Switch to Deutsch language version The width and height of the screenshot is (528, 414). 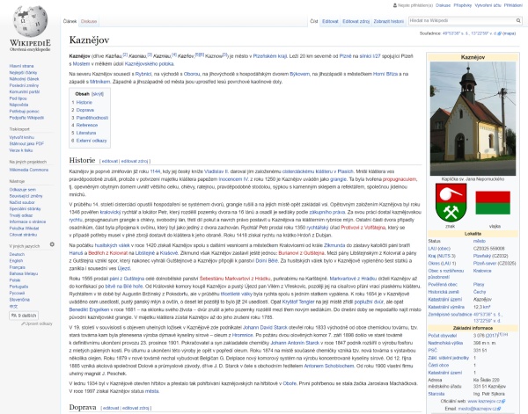point(17,254)
